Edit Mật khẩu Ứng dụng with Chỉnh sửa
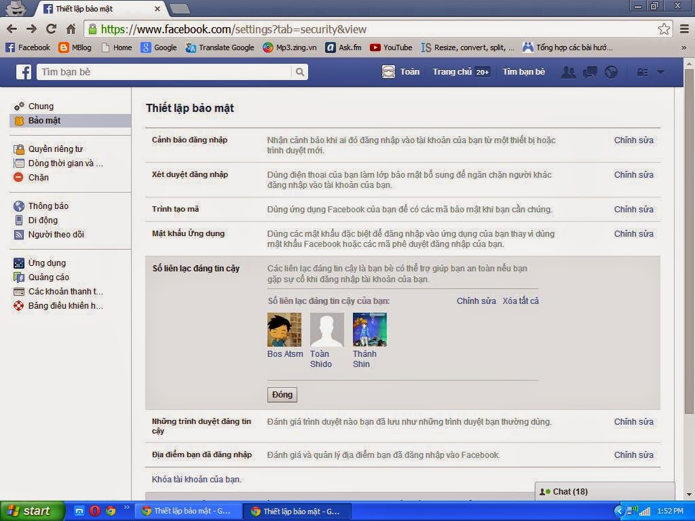This screenshot has width=695, height=521. [x=633, y=233]
